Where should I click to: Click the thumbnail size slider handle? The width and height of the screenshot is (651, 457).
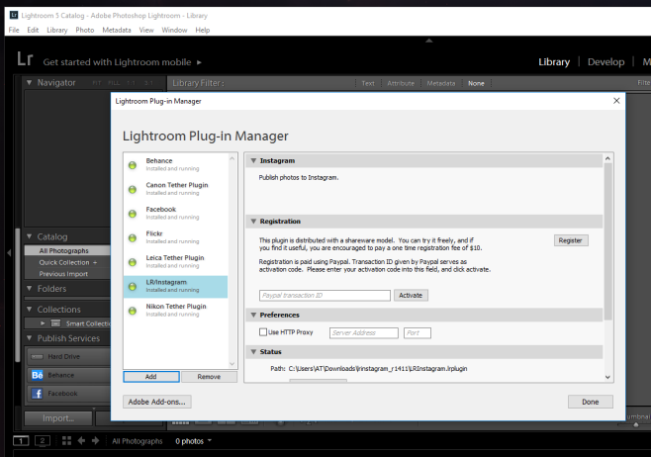point(635,424)
